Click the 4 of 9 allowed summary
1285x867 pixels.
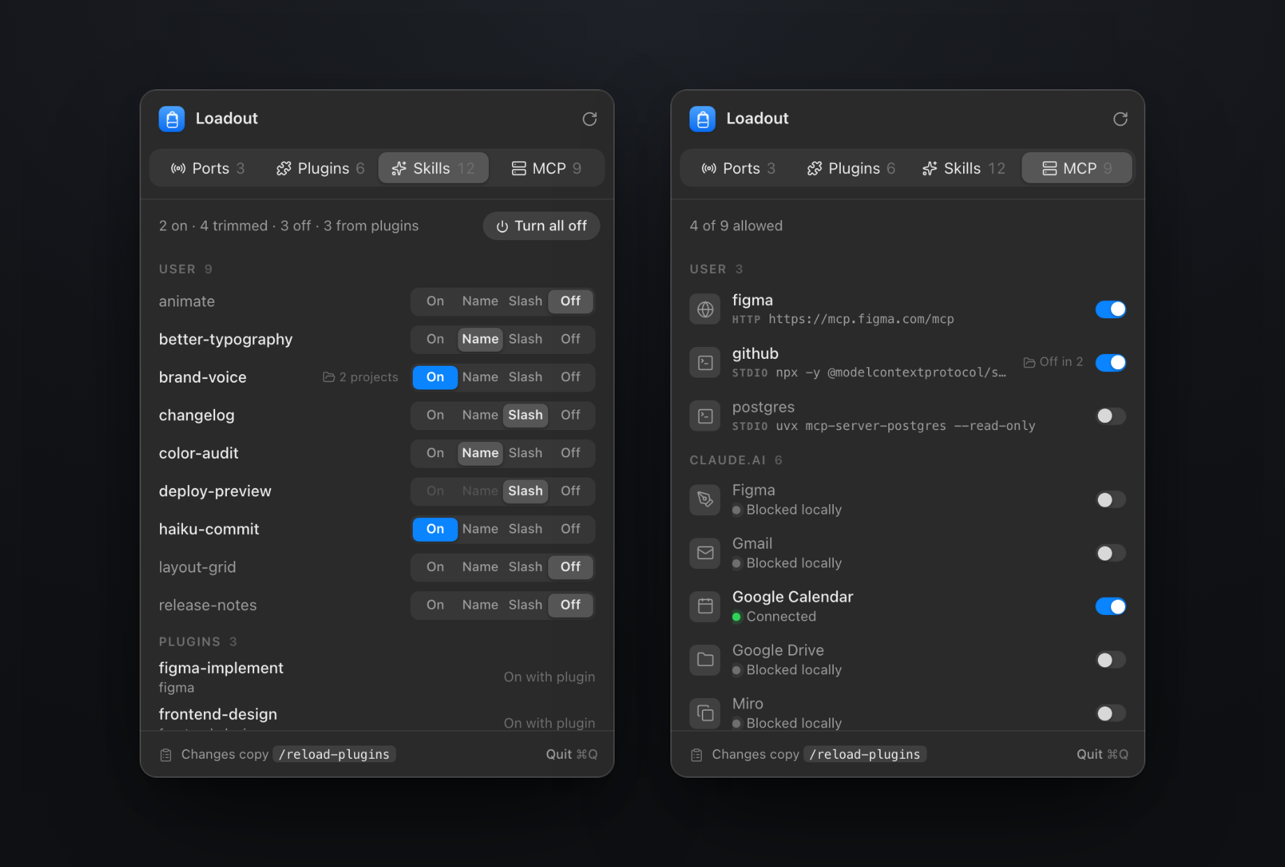click(736, 225)
